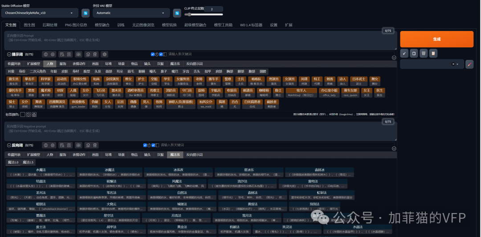481x237 pixels.
Task: Click the blank square icon below 生成
Action: tap(414, 54)
